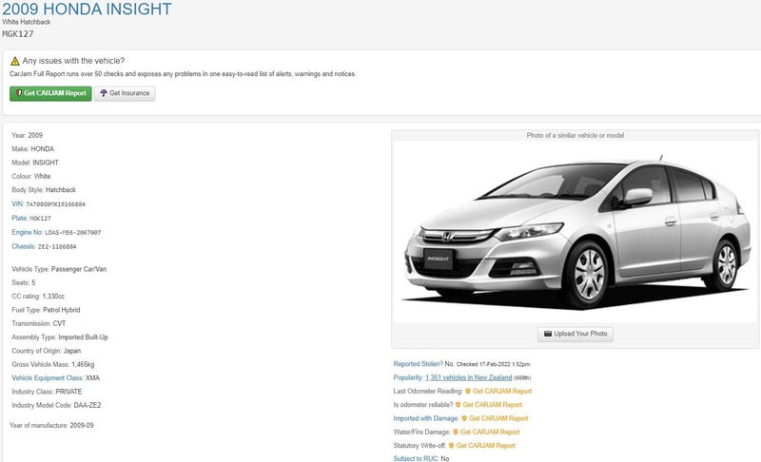Open the Popularity label link
The height and width of the screenshot is (462, 761).
click(408, 377)
